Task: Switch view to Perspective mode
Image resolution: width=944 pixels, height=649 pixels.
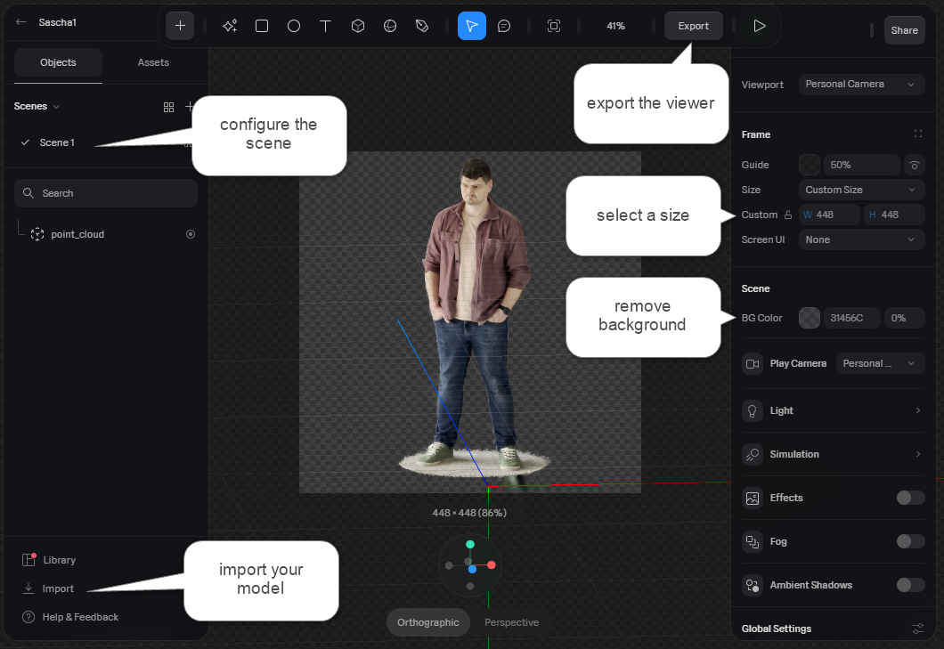Action: tap(511, 622)
